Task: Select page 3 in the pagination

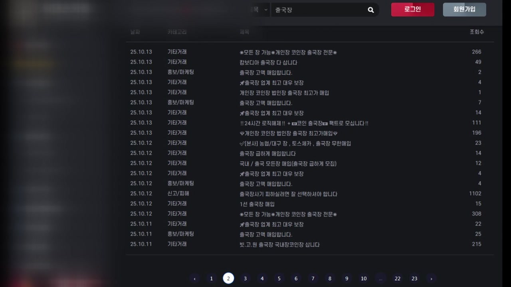Action: (245, 279)
